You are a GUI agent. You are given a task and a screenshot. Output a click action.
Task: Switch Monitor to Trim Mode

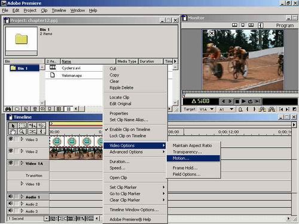[x=251, y=25]
